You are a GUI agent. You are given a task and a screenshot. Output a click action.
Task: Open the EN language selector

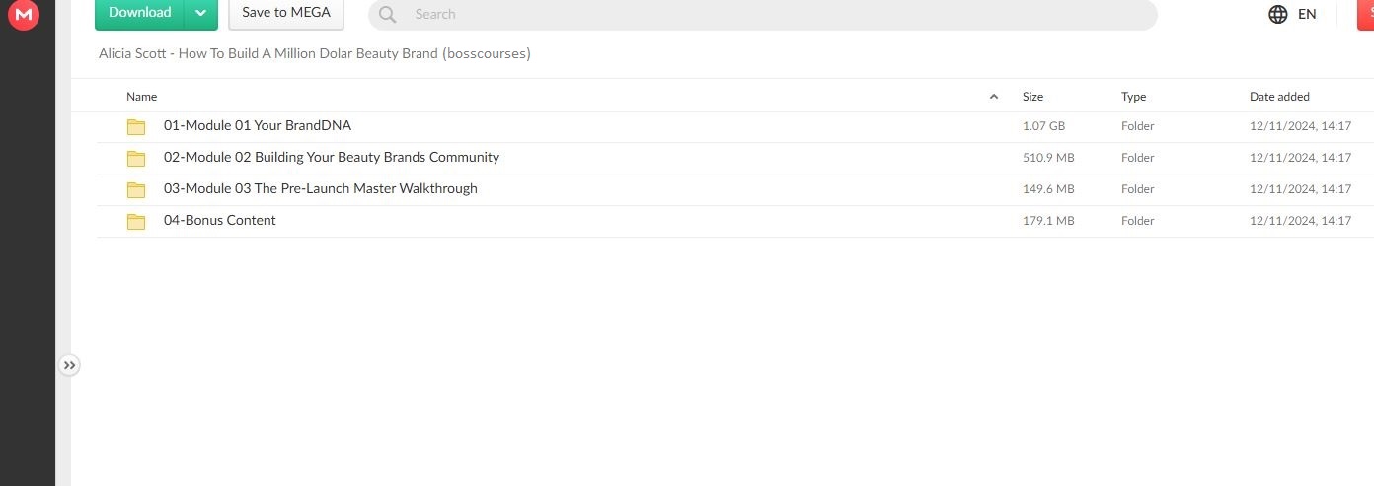(1307, 14)
